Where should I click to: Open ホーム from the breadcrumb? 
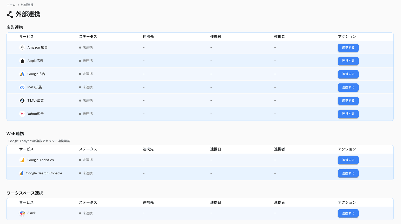click(x=11, y=5)
